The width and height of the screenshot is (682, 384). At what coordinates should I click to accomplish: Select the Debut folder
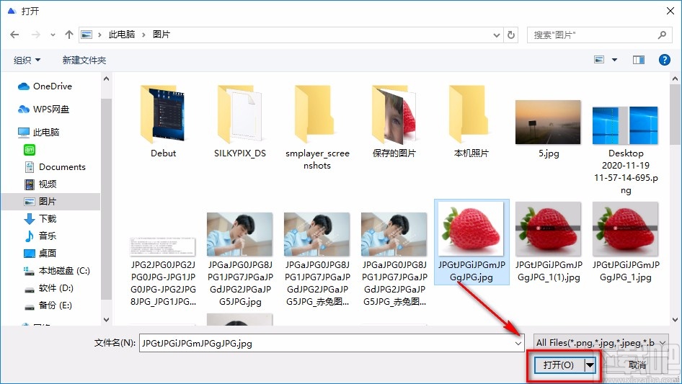click(163, 122)
